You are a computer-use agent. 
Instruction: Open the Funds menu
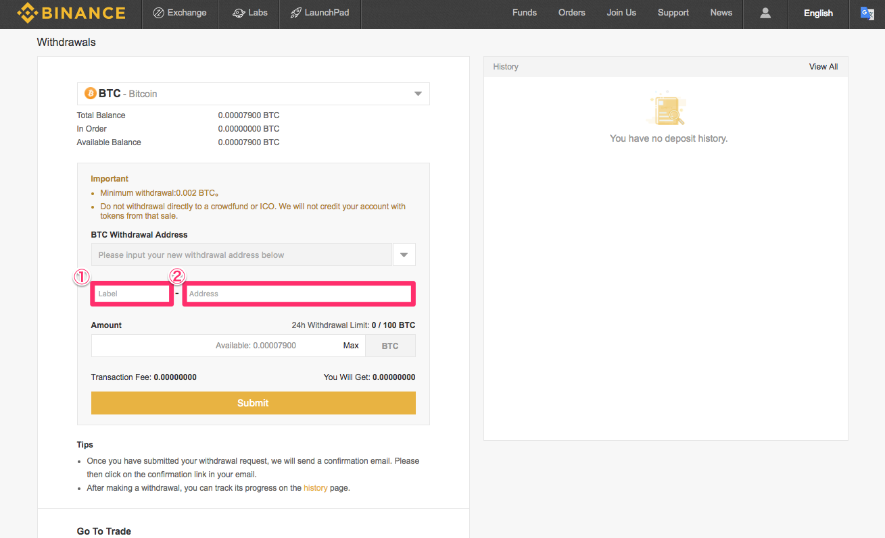tap(525, 13)
